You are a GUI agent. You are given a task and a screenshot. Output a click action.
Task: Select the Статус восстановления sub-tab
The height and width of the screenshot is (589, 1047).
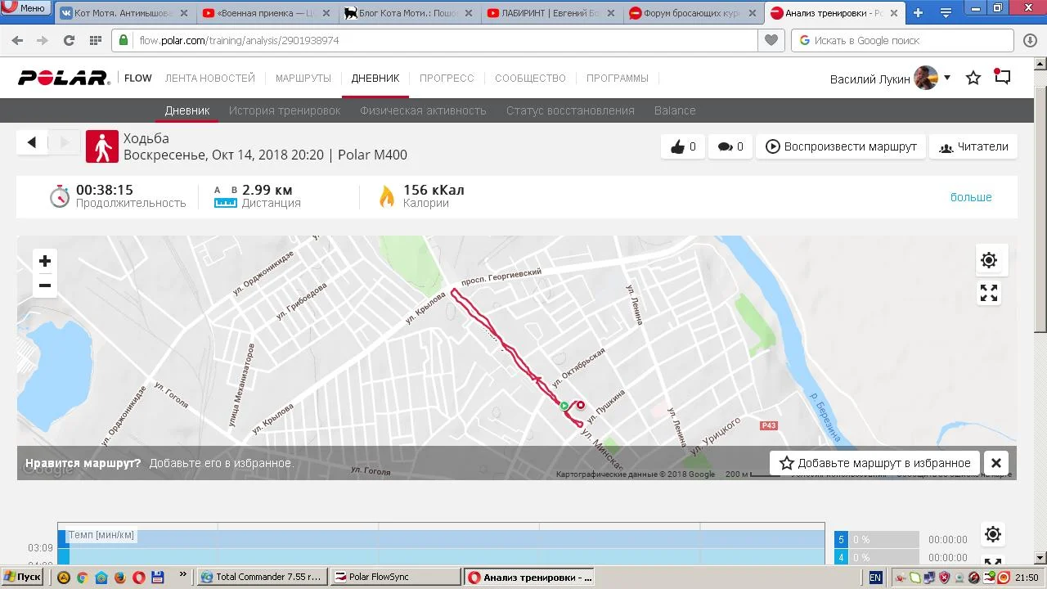coord(570,110)
